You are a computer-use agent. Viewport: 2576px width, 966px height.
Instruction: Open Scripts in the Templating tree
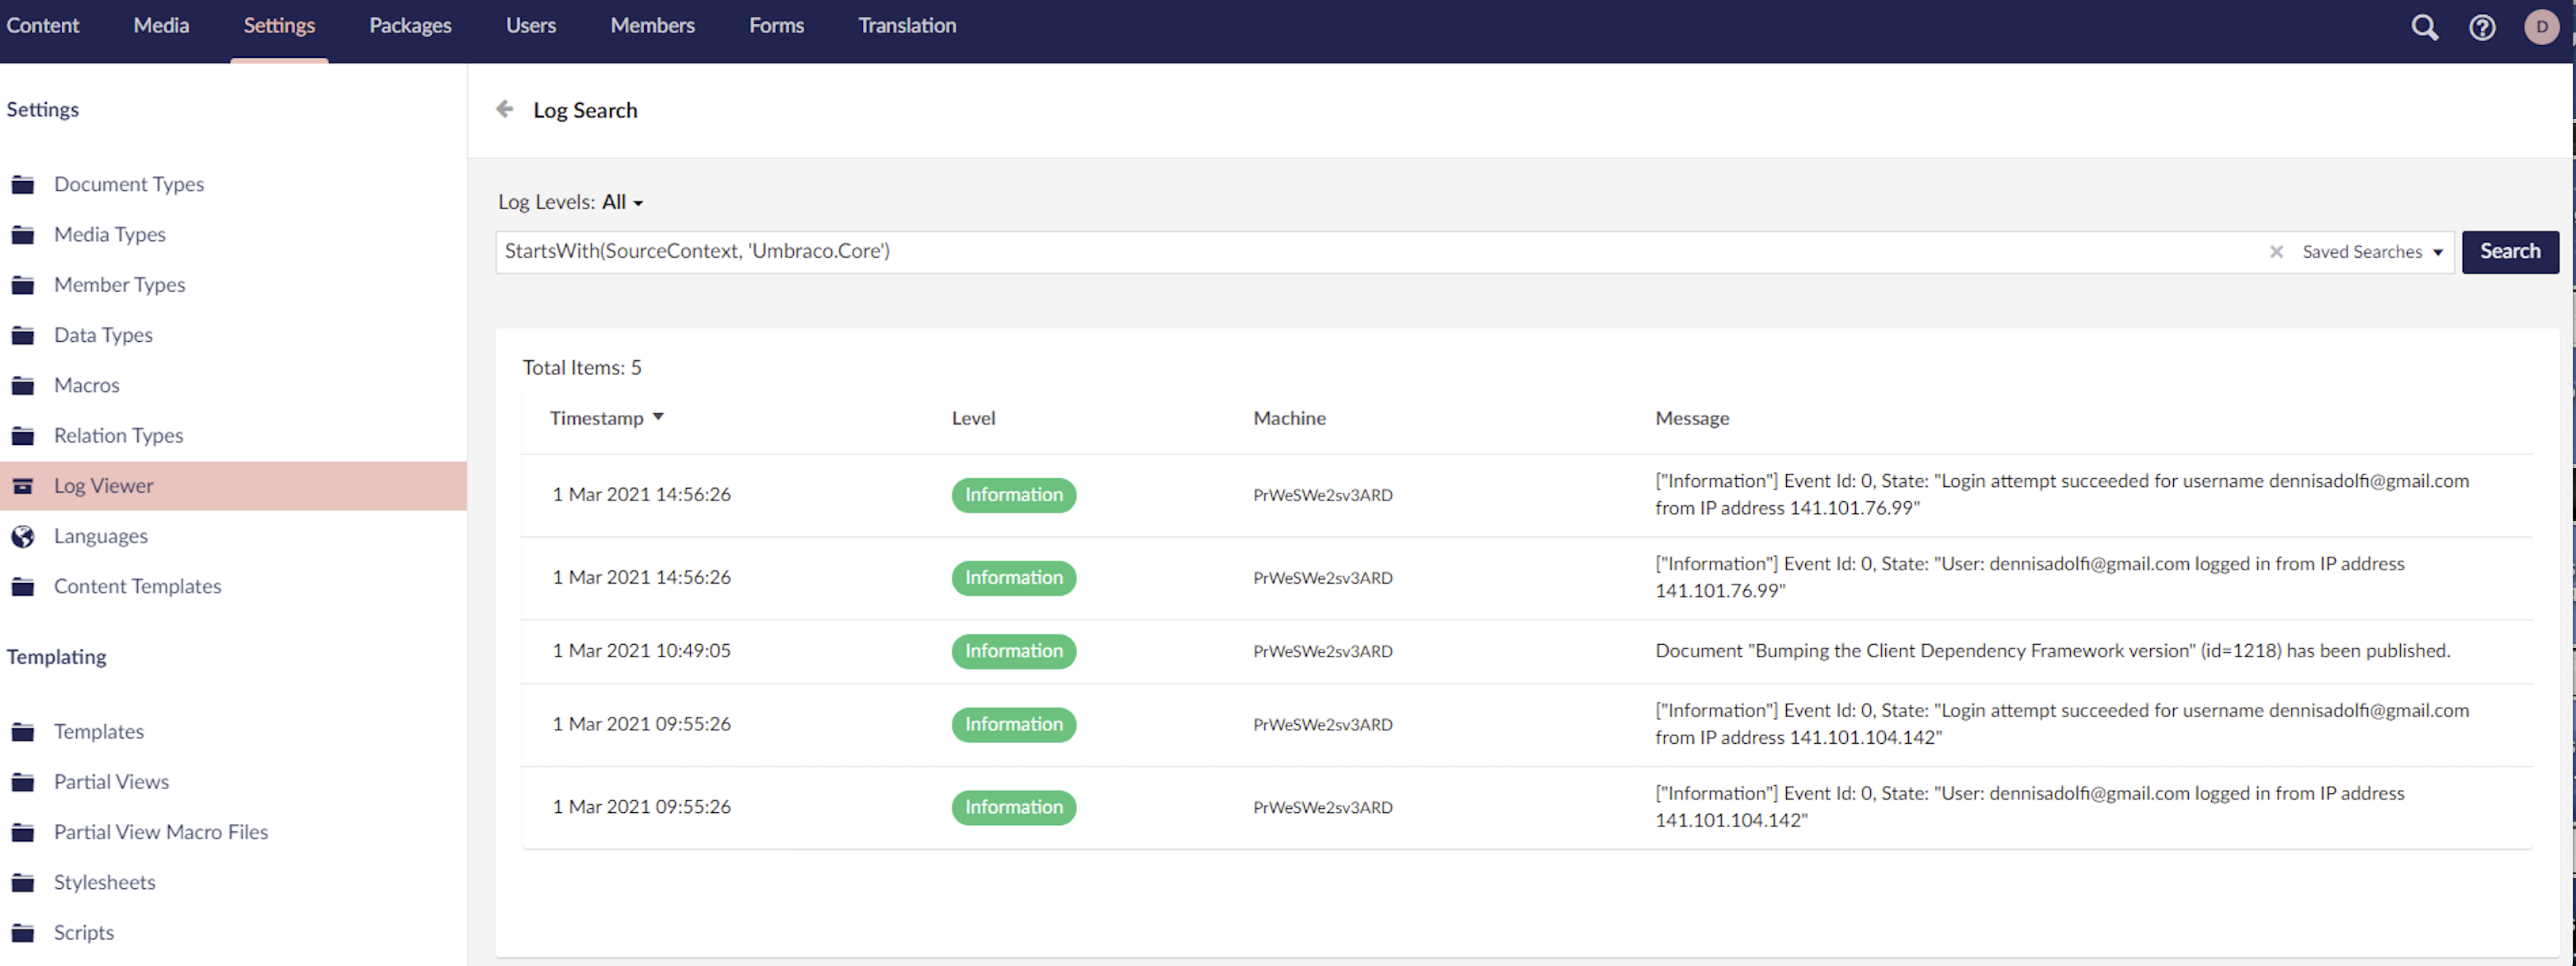click(x=84, y=932)
